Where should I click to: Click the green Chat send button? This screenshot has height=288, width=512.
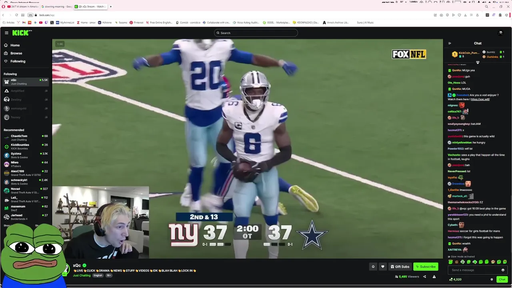[x=502, y=280]
